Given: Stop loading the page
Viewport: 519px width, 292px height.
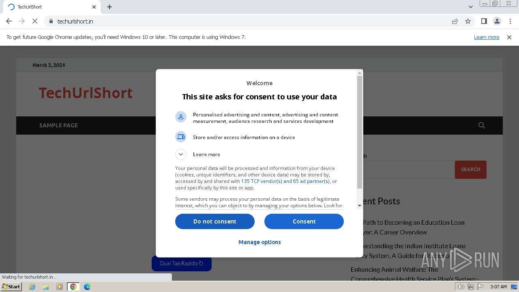Looking at the screenshot, I should click(34, 21).
